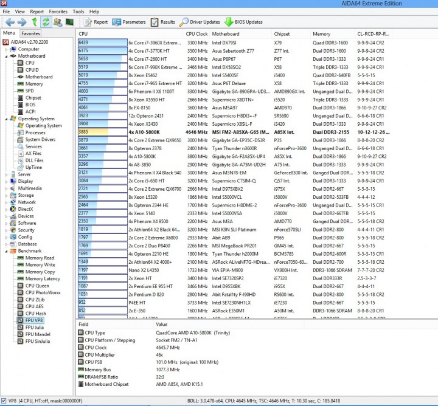Switch to the Menu tab
This screenshot has height=406, width=438.
coord(9,33)
